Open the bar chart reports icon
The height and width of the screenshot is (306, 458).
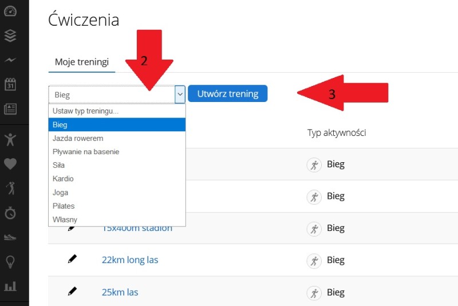(x=10, y=286)
